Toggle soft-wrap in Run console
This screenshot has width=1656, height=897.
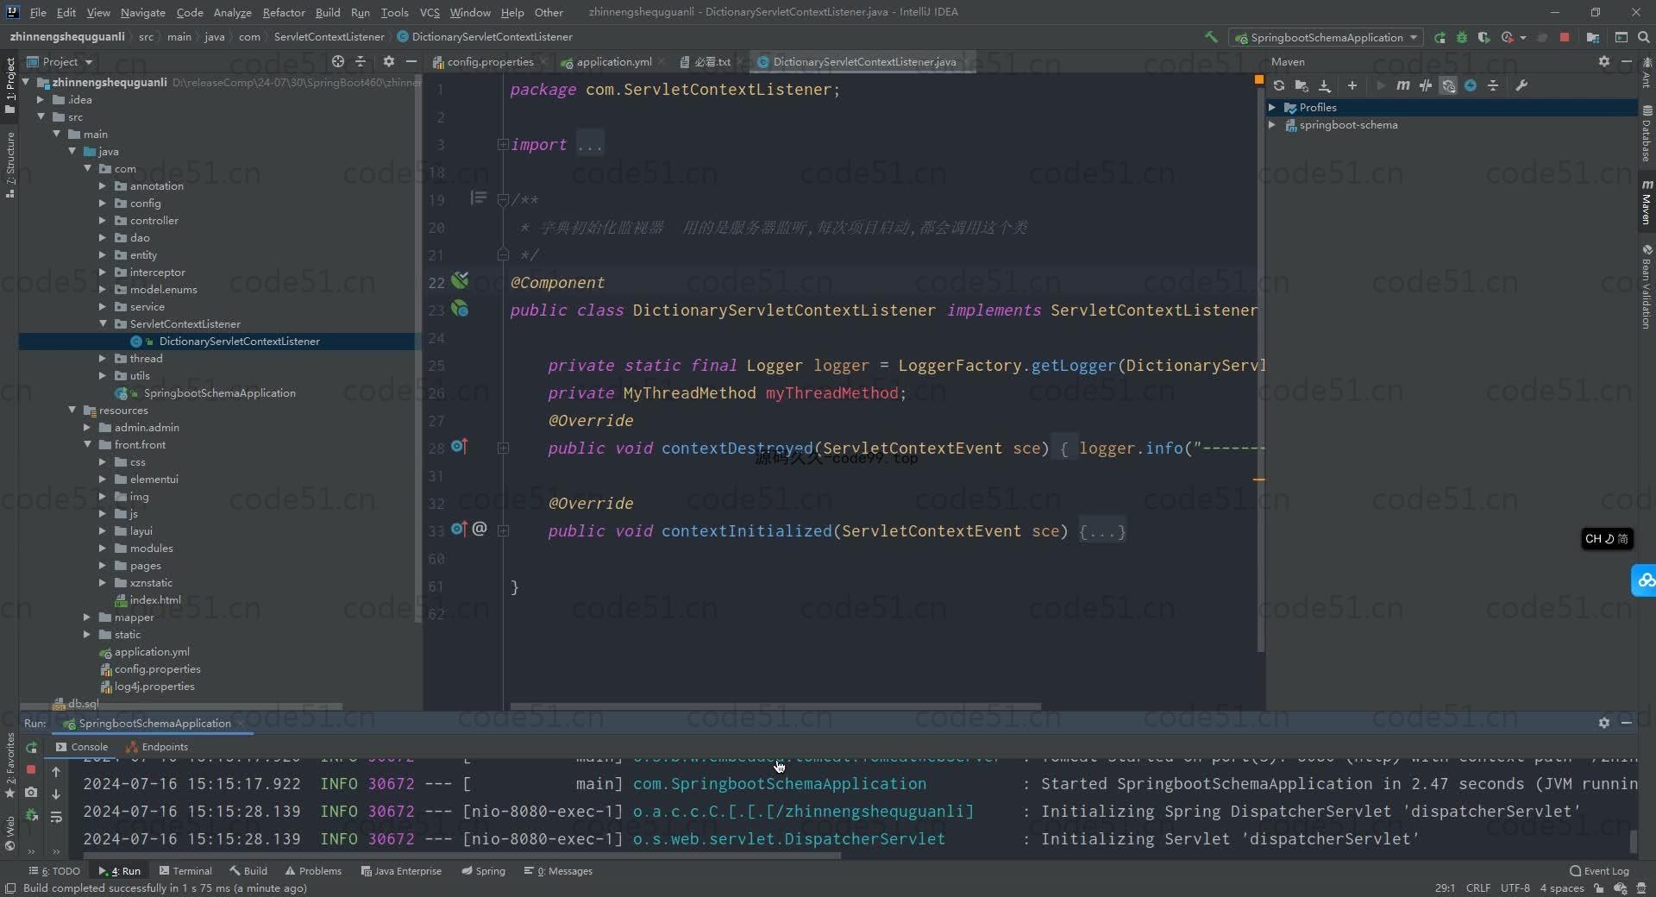[56, 816]
